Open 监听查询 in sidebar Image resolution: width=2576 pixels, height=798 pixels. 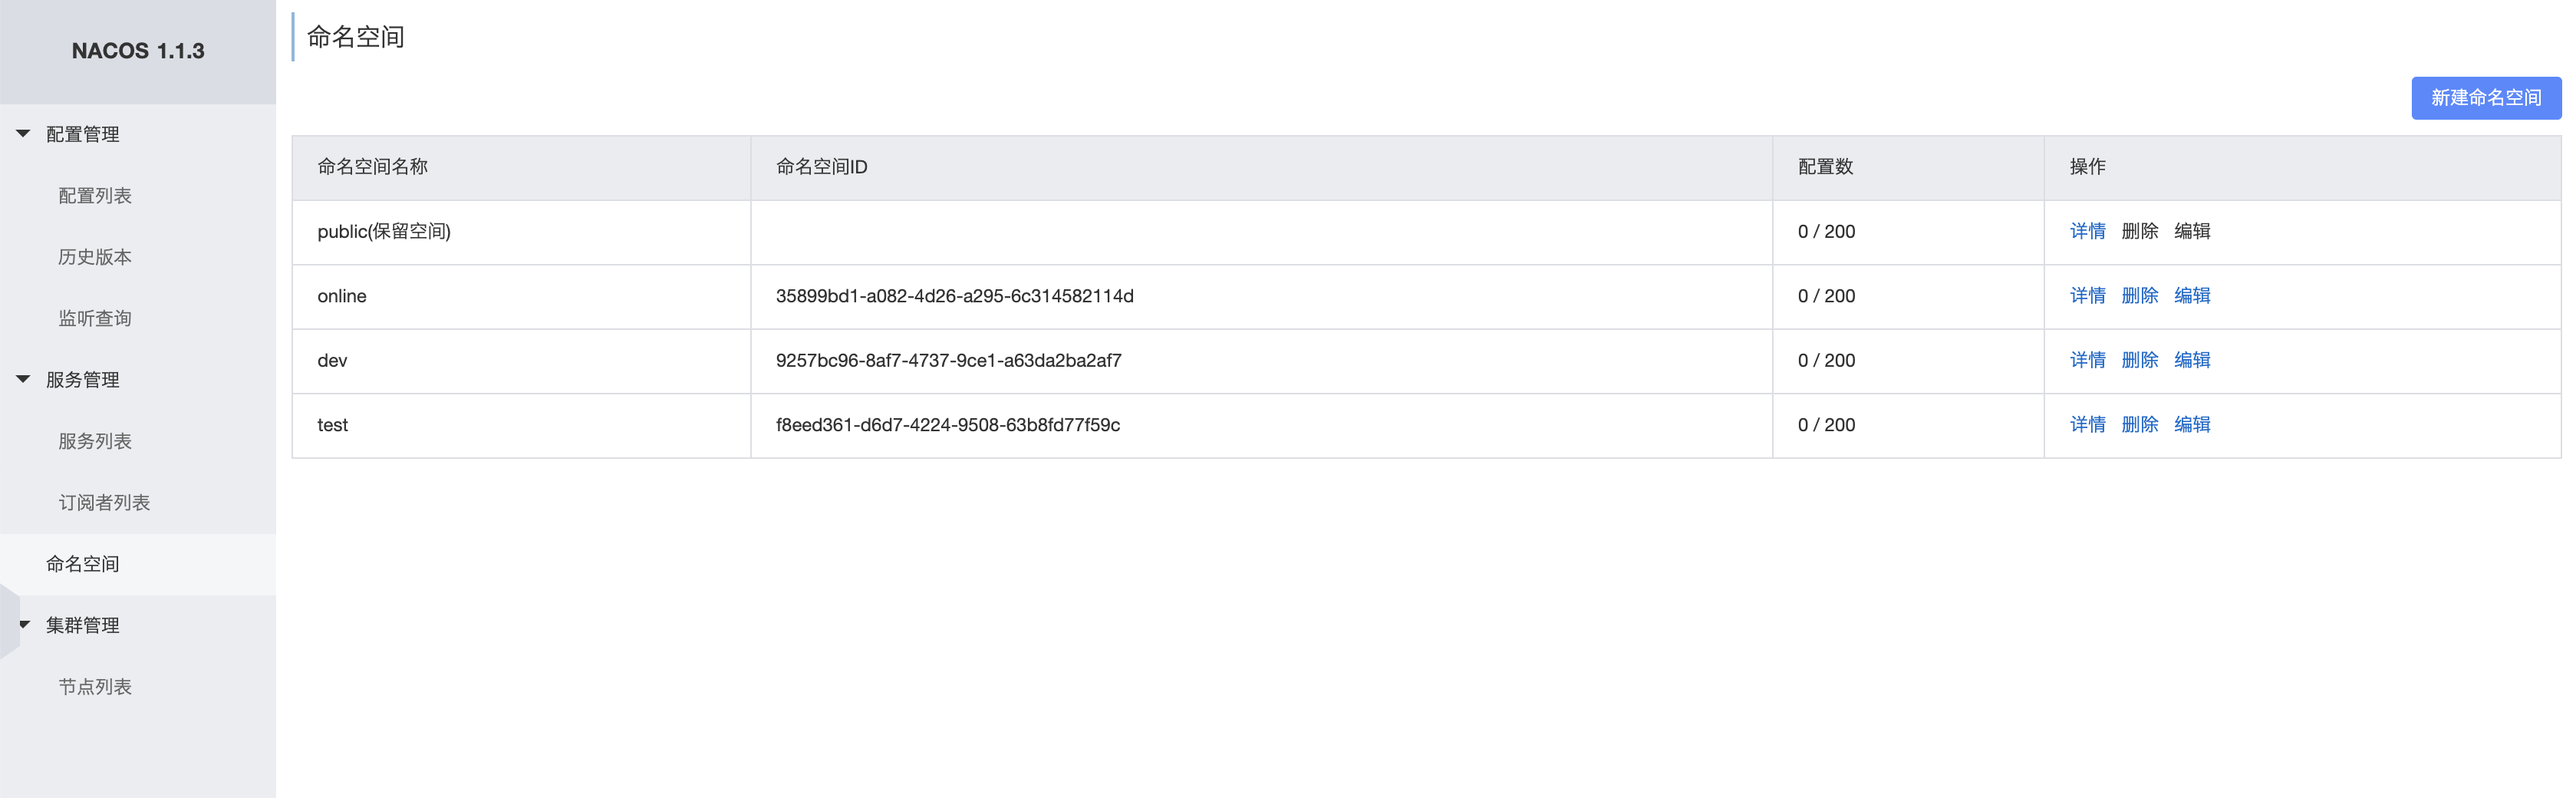click(x=95, y=318)
